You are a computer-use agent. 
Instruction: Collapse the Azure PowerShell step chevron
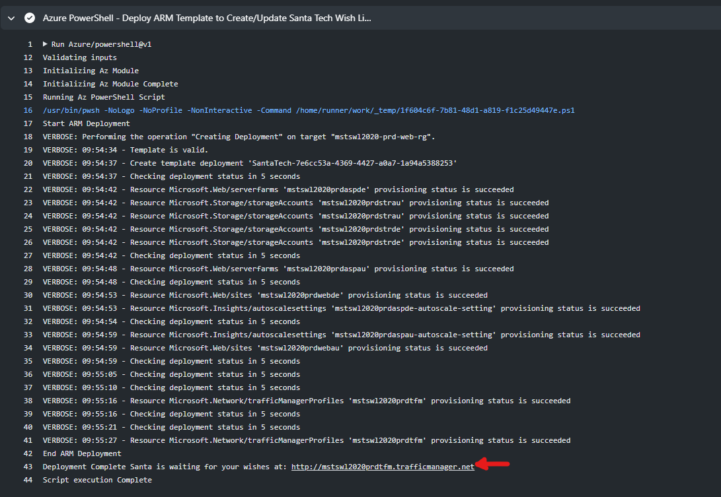point(11,18)
